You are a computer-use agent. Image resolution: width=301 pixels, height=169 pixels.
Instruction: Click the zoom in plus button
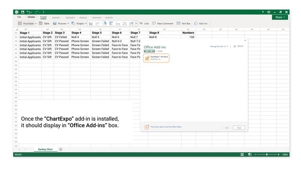click(278, 154)
